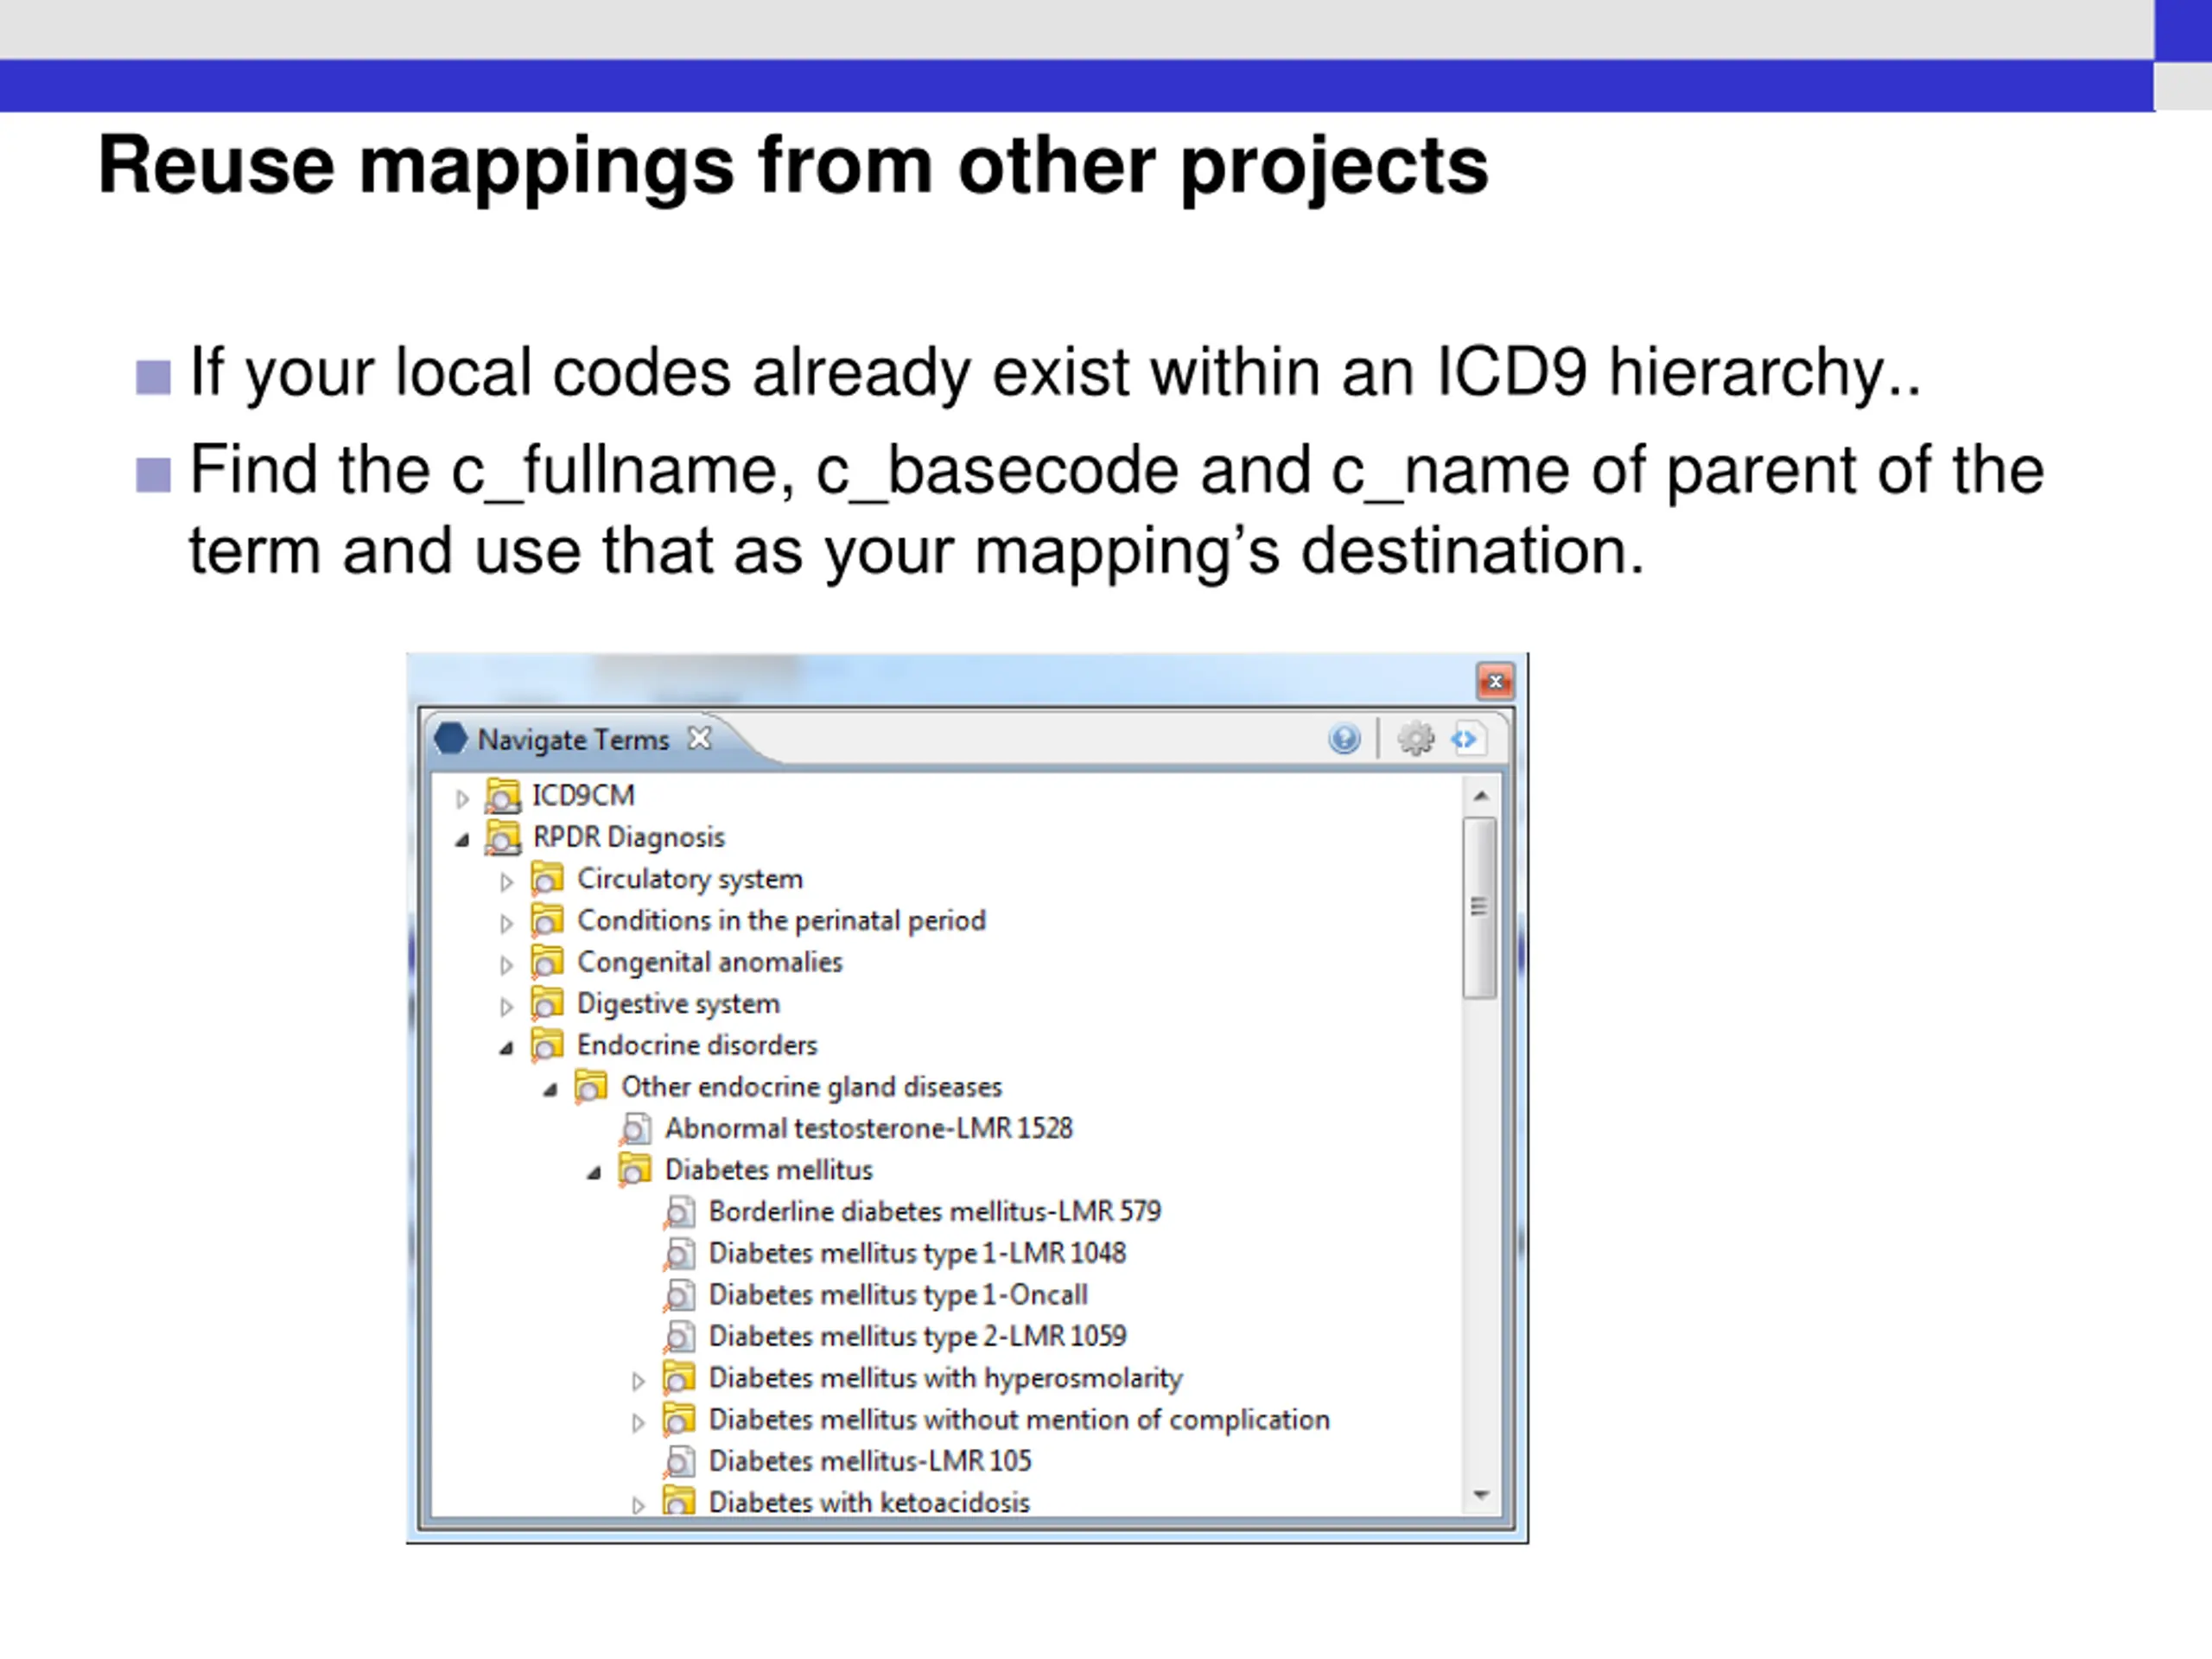This screenshot has height=1659, width=2212.
Task: Click Diabetes mellitus type 1-LMR 1048 icon
Action: pos(679,1253)
